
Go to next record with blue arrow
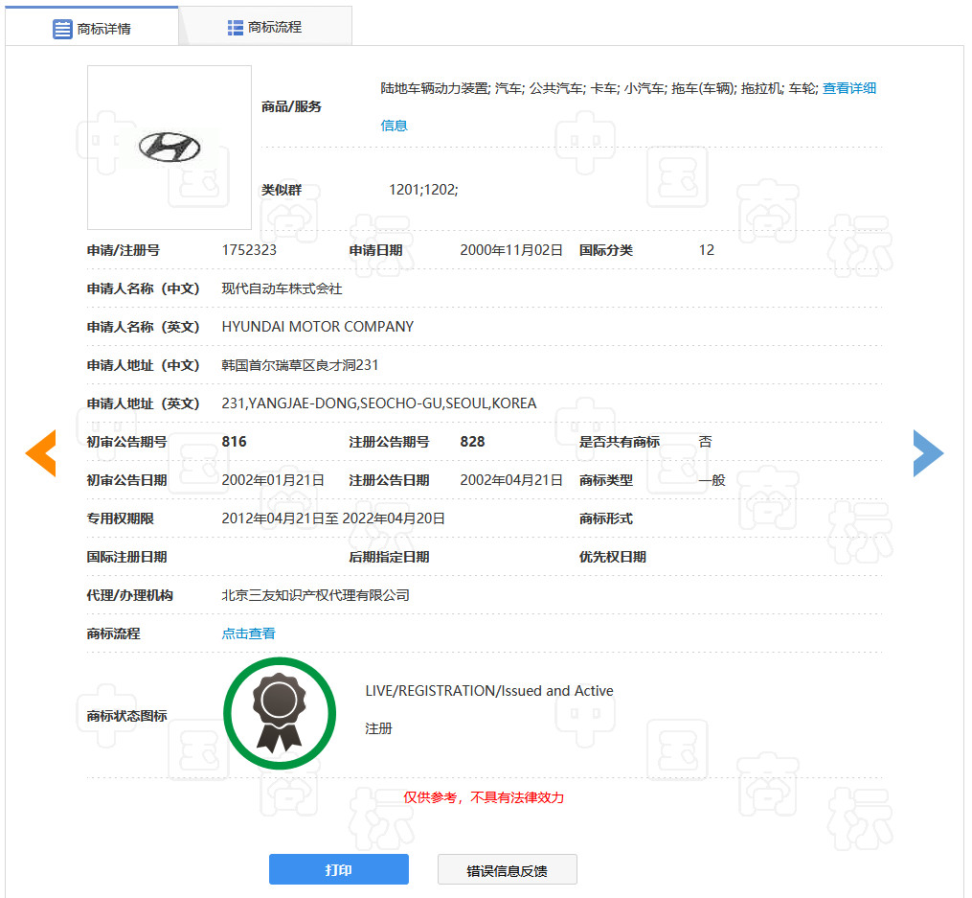point(928,452)
